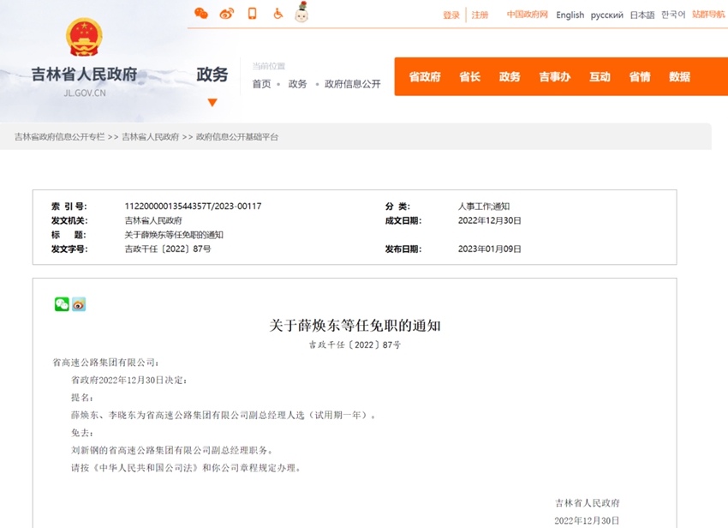Click the cartoon mascot assistant icon
The width and height of the screenshot is (728, 528).
(301, 13)
